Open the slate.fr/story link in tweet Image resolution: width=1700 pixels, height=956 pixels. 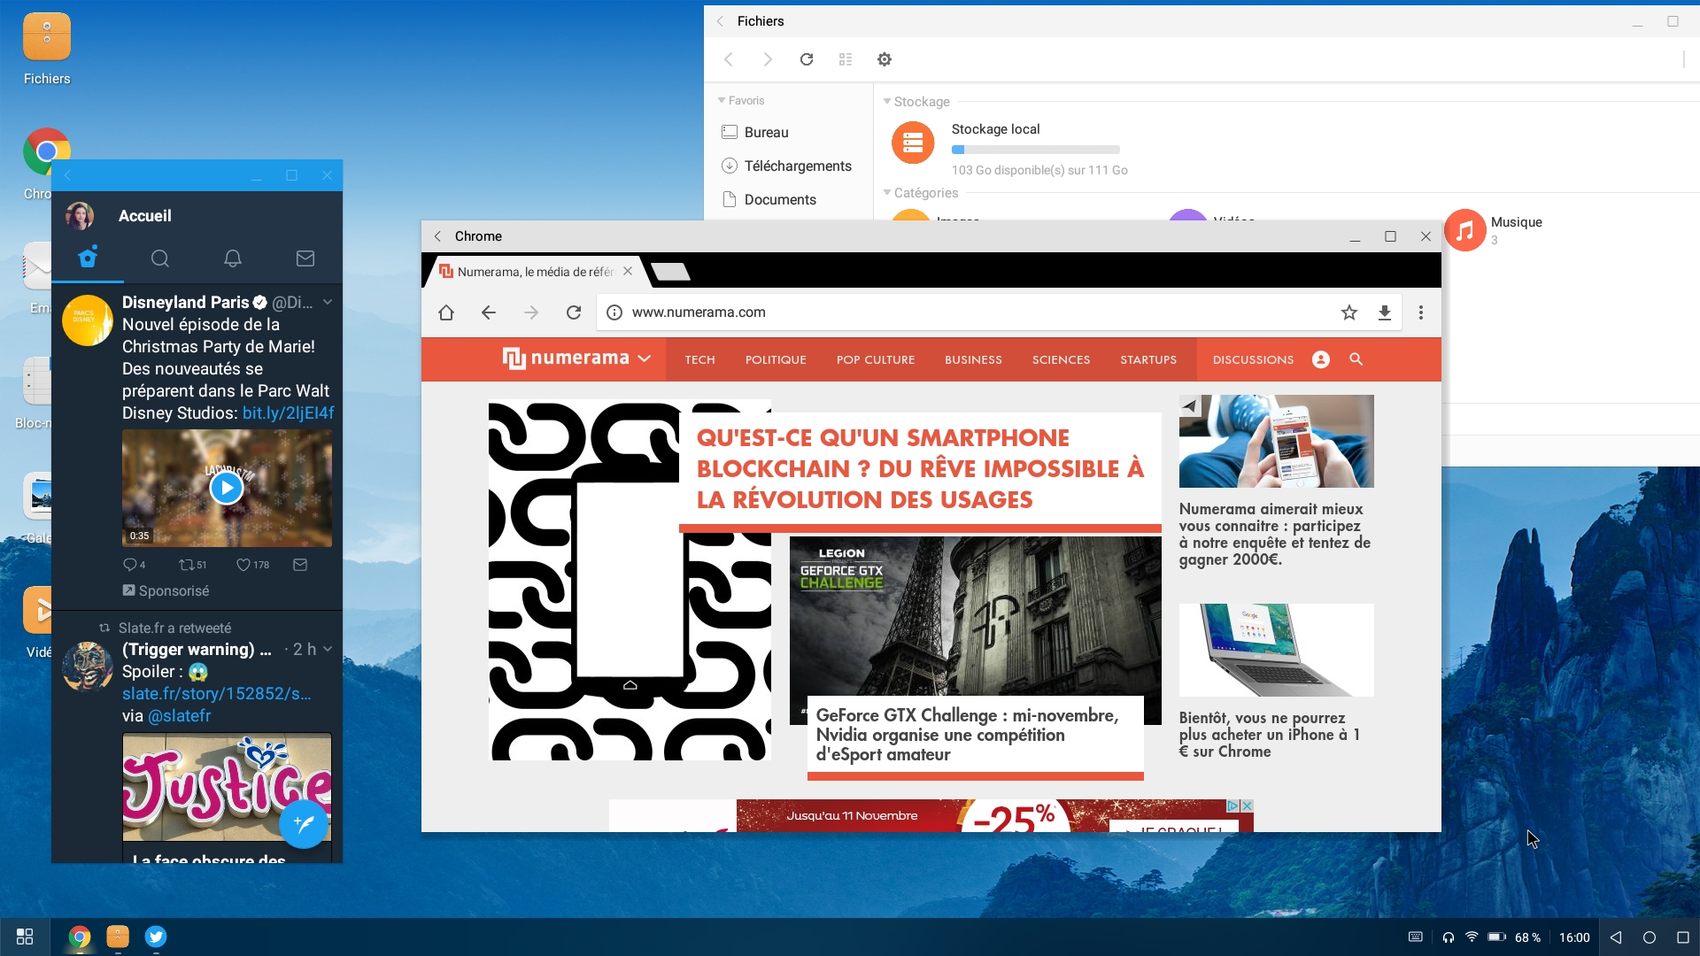[x=217, y=694]
